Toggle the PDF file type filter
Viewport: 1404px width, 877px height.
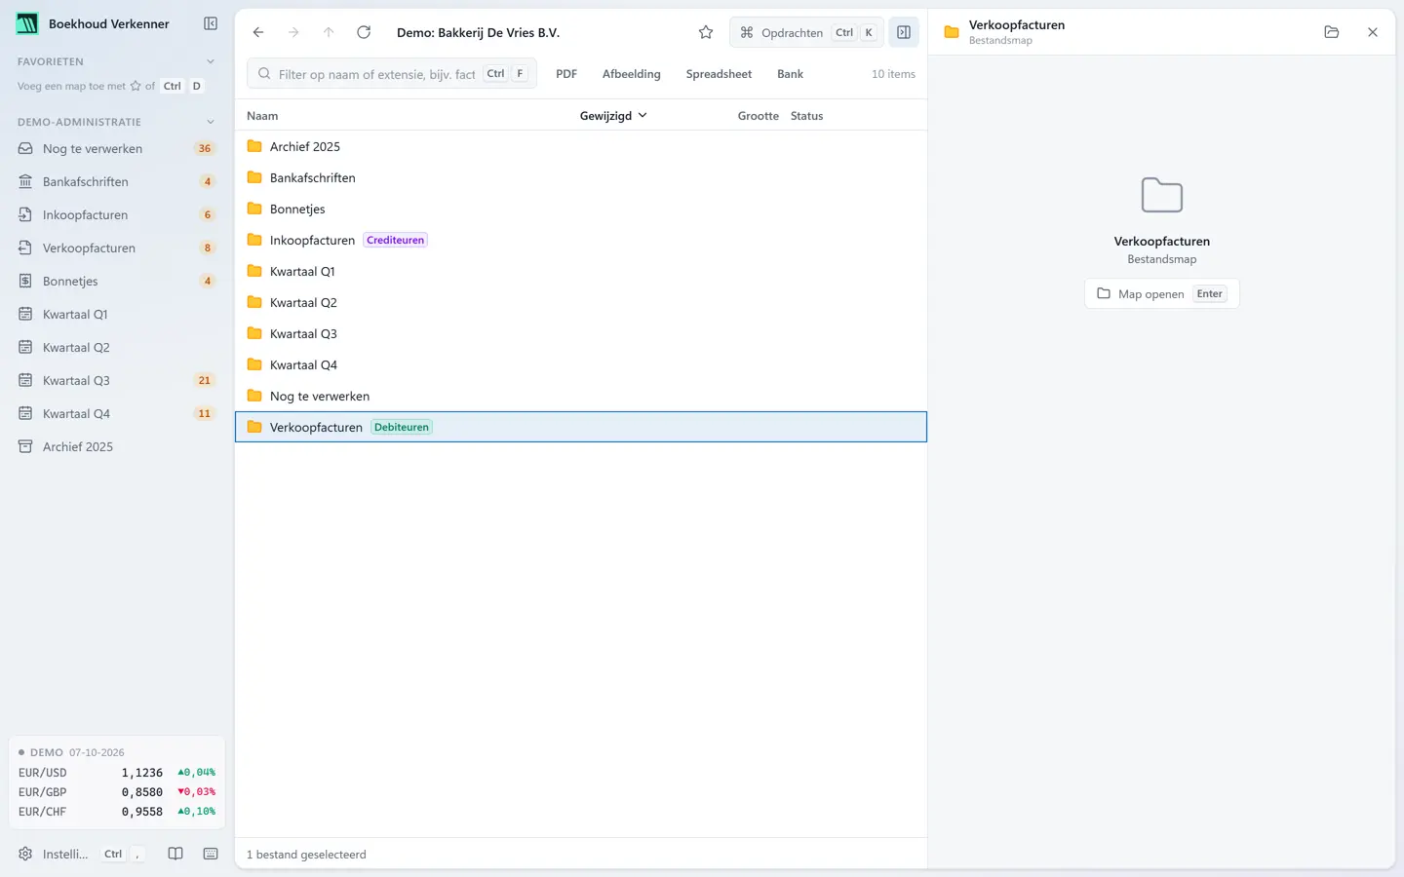(566, 74)
